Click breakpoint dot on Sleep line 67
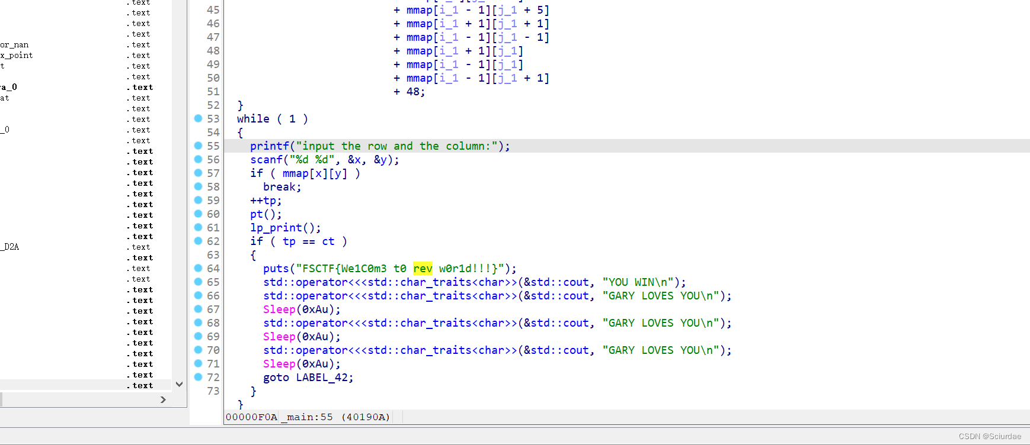The width and height of the screenshot is (1030, 445). click(198, 309)
